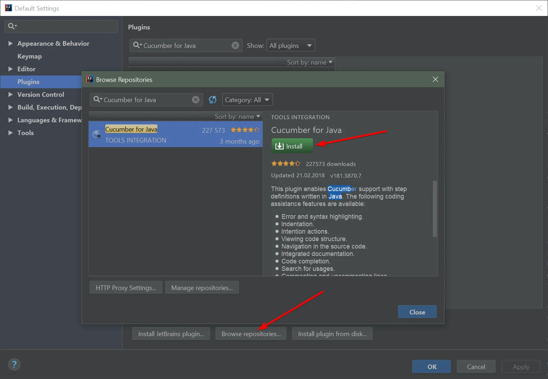548x379 pixels.
Task: Open Sort by: name in Browse Repositories
Action: coord(237,117)
